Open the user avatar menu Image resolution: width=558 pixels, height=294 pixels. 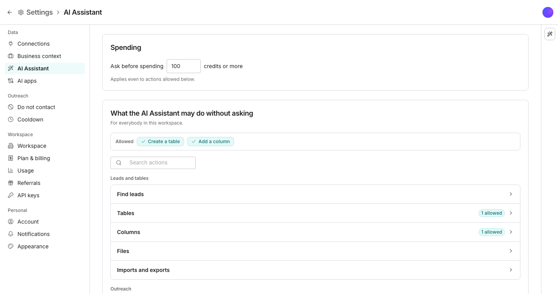pyautogui.click(x=548, y=12)
